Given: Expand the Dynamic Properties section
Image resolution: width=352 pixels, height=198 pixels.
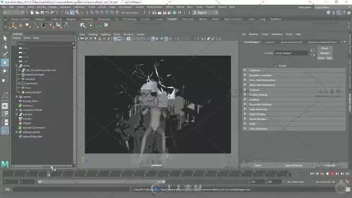Looking at the screenshot, I should click(x=245, y=75).
